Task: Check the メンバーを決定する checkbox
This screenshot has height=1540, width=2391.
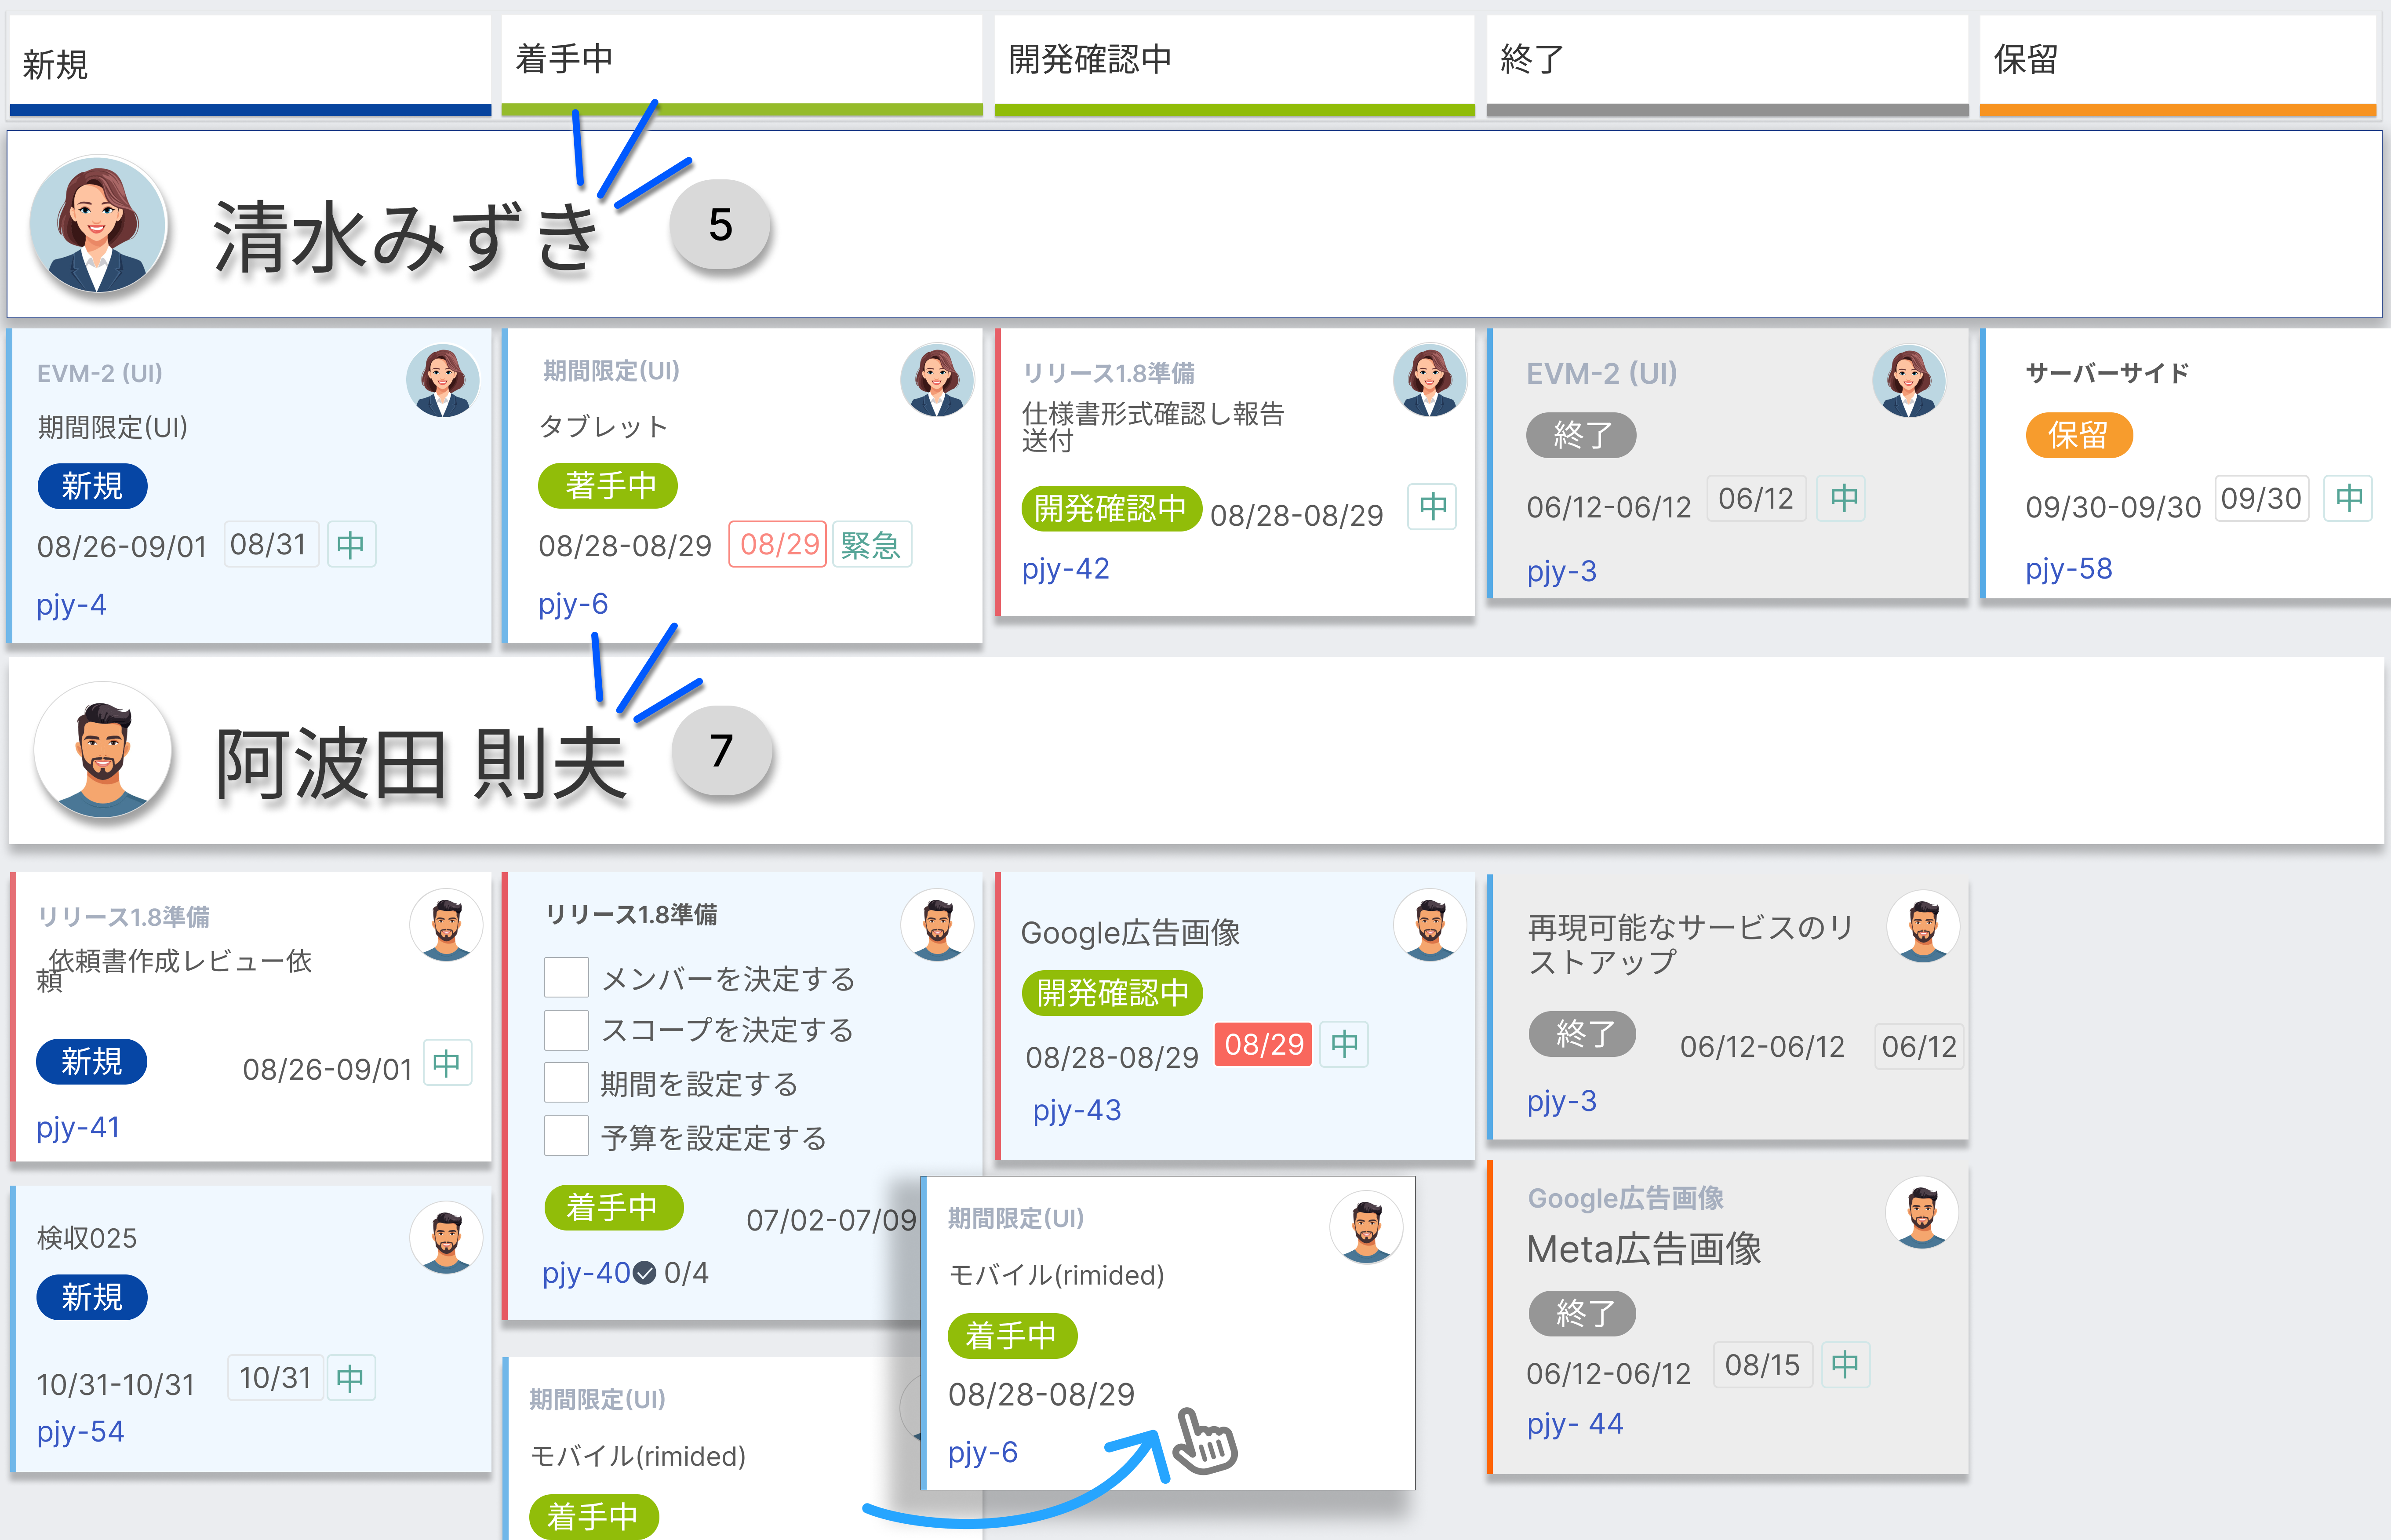Action: click(566, 977)
